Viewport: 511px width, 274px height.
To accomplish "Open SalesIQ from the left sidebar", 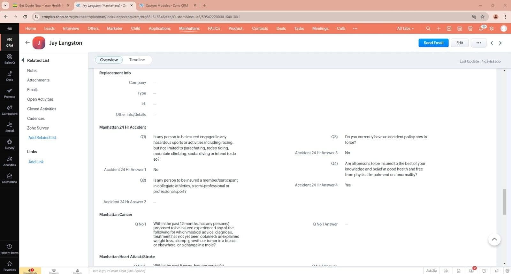I will coord(10,59).
